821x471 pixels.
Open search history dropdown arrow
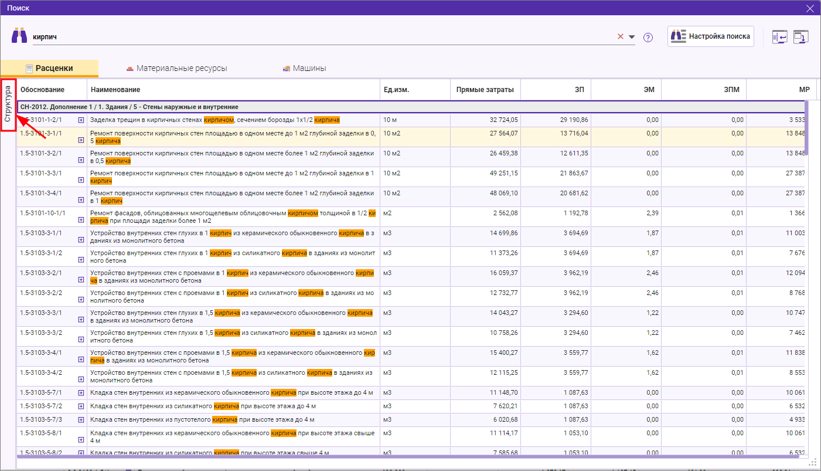632,37
